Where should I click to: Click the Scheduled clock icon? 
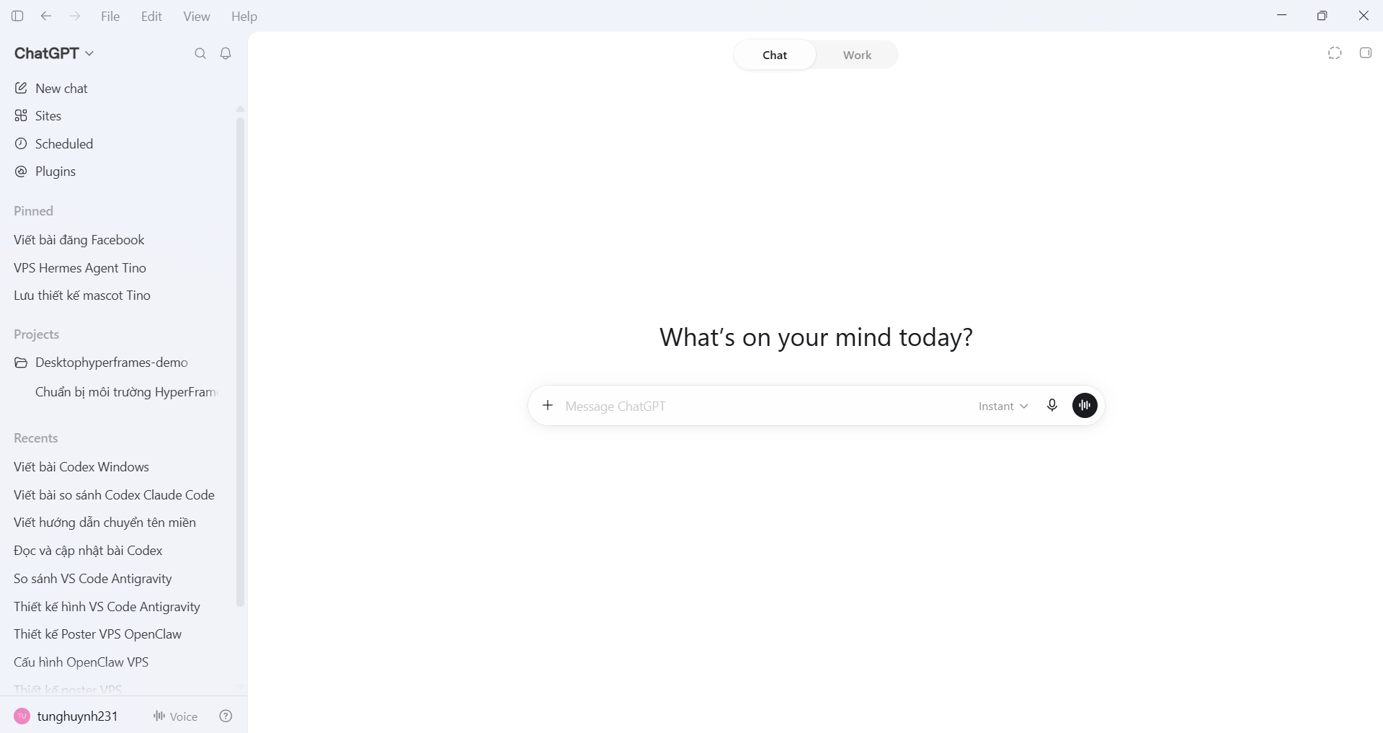[x=21, y=143]
